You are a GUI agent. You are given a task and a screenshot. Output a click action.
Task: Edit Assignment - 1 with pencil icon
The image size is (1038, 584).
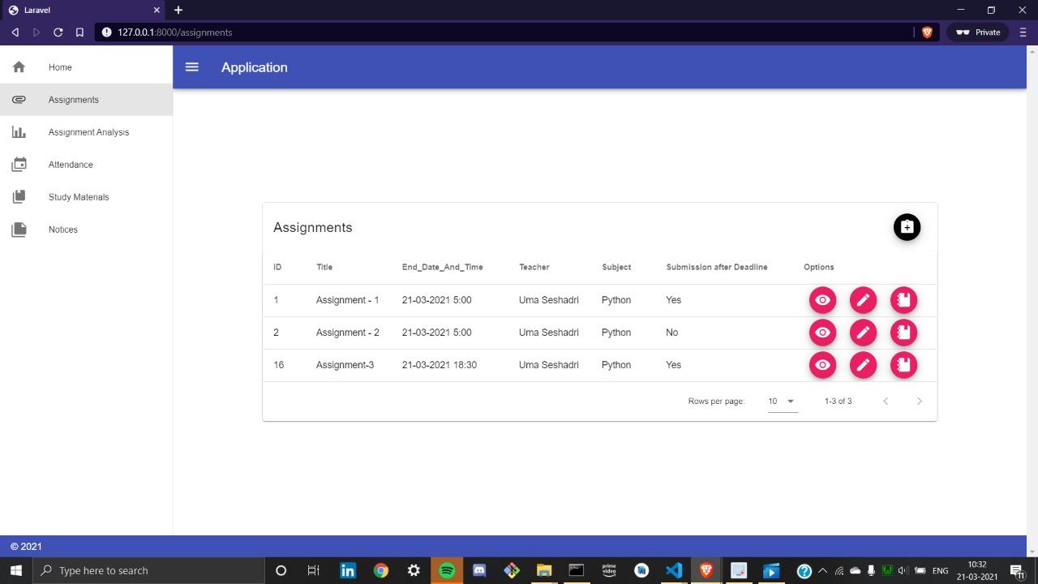point(863,300)
